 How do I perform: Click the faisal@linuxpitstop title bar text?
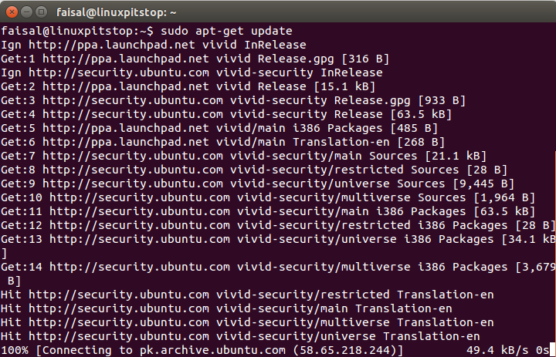[117, 13]
